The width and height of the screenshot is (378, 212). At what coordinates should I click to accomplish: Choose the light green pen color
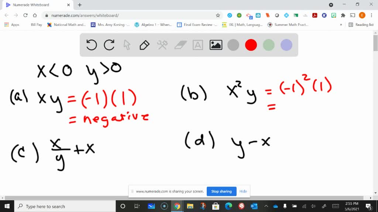click(269, 45)
